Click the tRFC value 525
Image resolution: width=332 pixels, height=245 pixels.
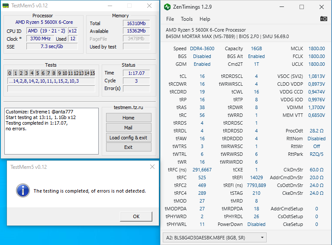pyautogui.click(x=202, y=177)
